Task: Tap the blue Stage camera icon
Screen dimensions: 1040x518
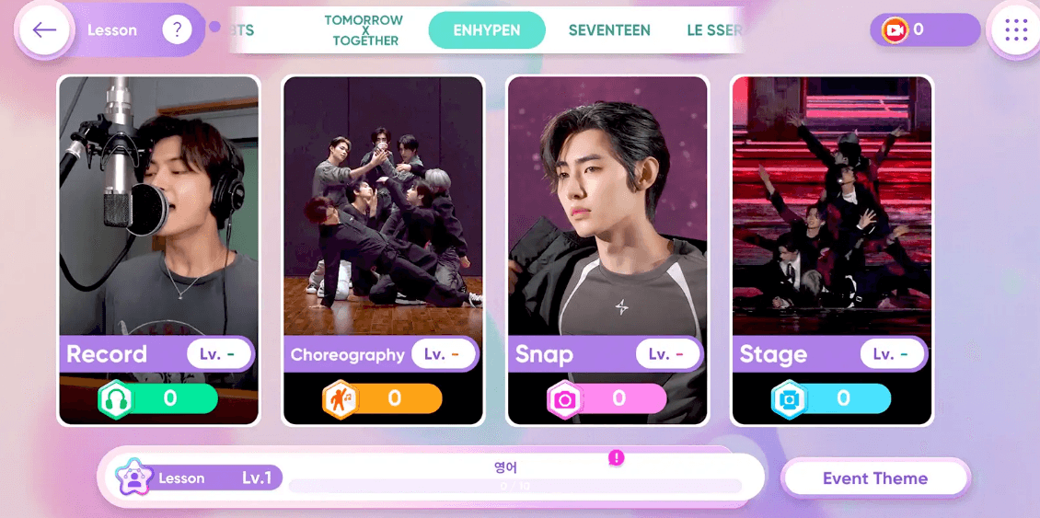Action: pos(790,398)
